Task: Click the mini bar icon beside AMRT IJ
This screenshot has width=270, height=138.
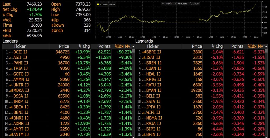Action: point(11,129)
